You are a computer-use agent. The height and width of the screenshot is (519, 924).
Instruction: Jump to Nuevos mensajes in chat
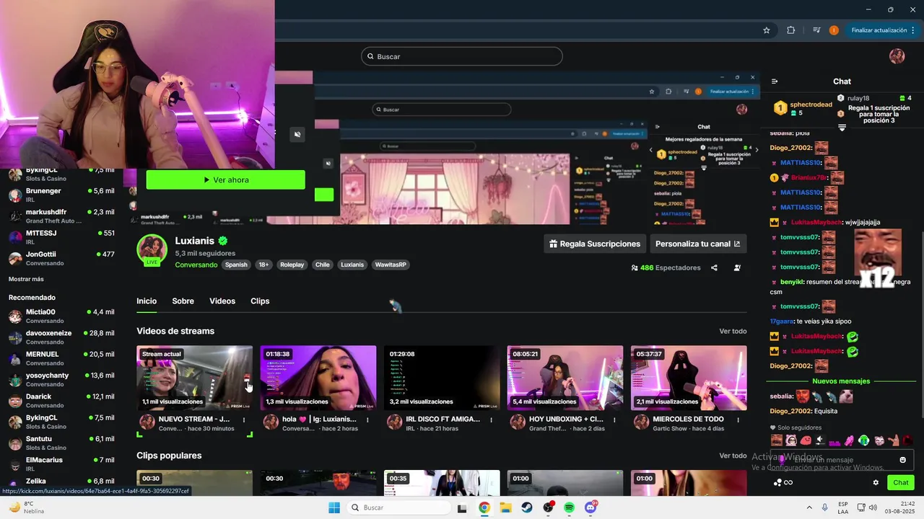[841, 381]
